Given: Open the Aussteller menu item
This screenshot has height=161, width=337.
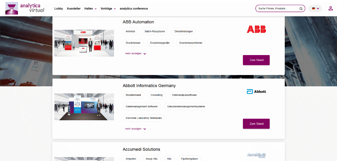Looking at the screenshot, I should coord(74,8).
